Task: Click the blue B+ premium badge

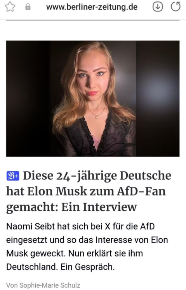Action: click(13, 176)
